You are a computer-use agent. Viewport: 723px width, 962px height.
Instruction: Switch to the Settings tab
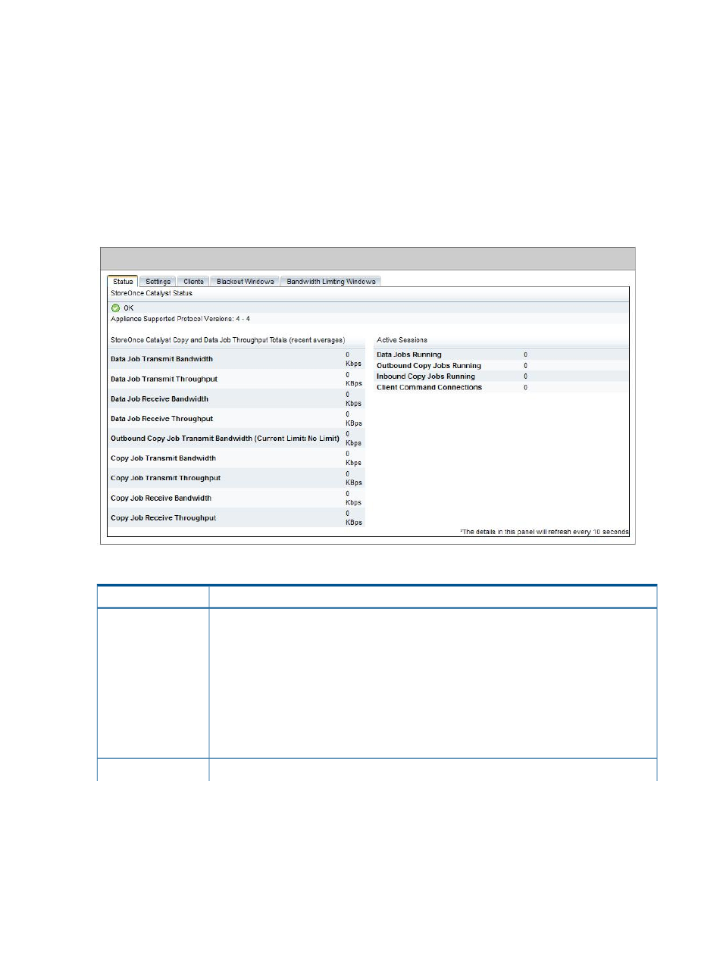point(158,281)
